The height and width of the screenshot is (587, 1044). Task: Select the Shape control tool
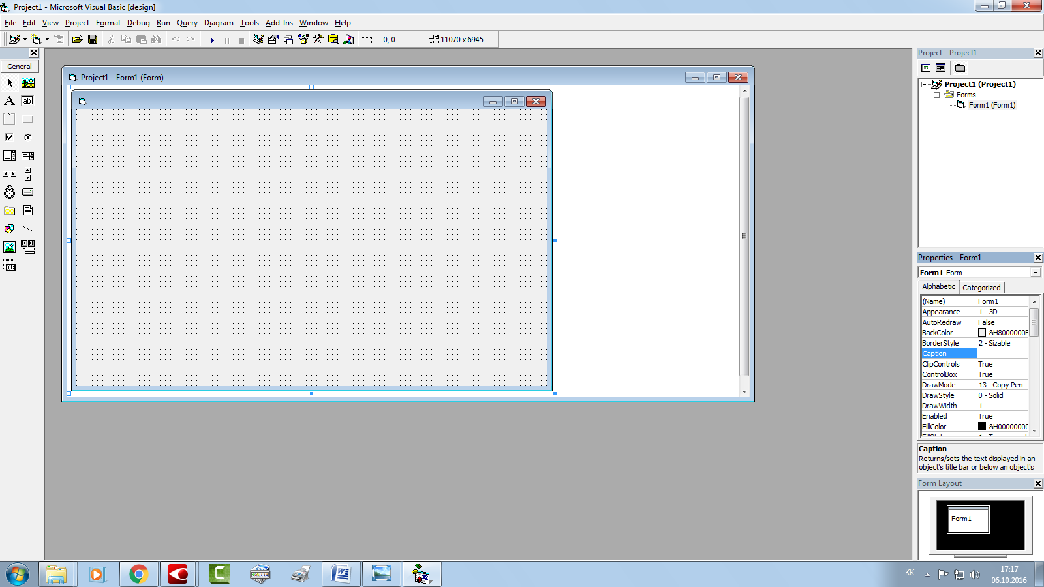pos(10,229)
